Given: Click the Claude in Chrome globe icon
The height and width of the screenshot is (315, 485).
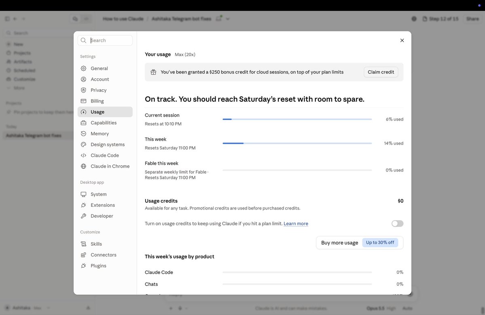Looking at the screenshot, I should click(x=83, y=166).
